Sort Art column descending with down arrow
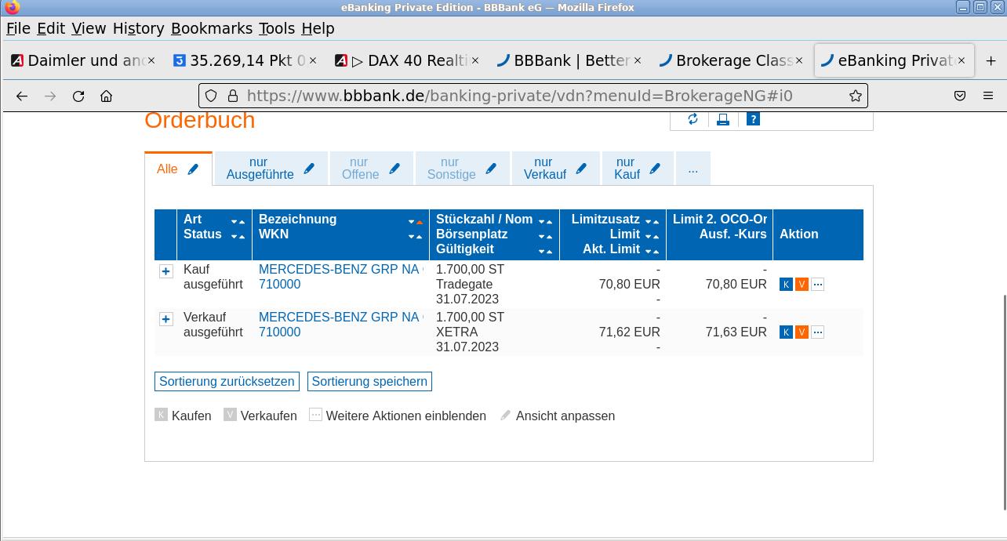 pos(234,222)
